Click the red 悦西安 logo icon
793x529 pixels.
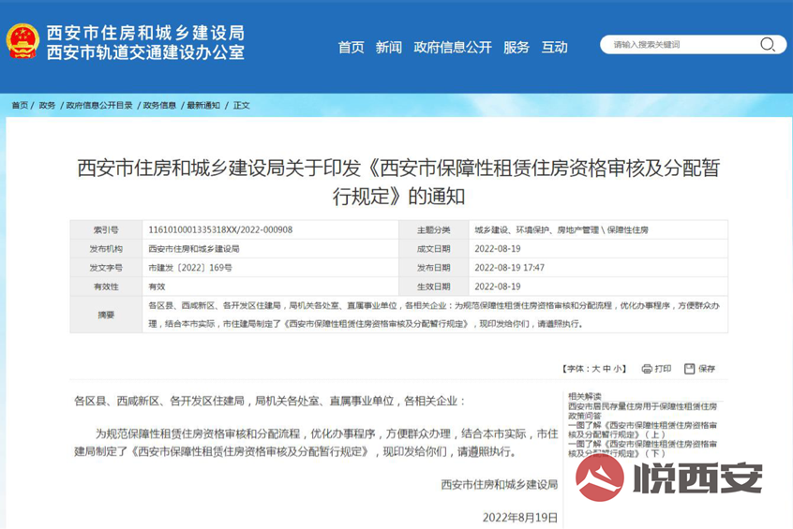599,478
